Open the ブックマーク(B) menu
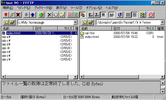The width and height of the screenshot is (166, 100). [43, 8]
